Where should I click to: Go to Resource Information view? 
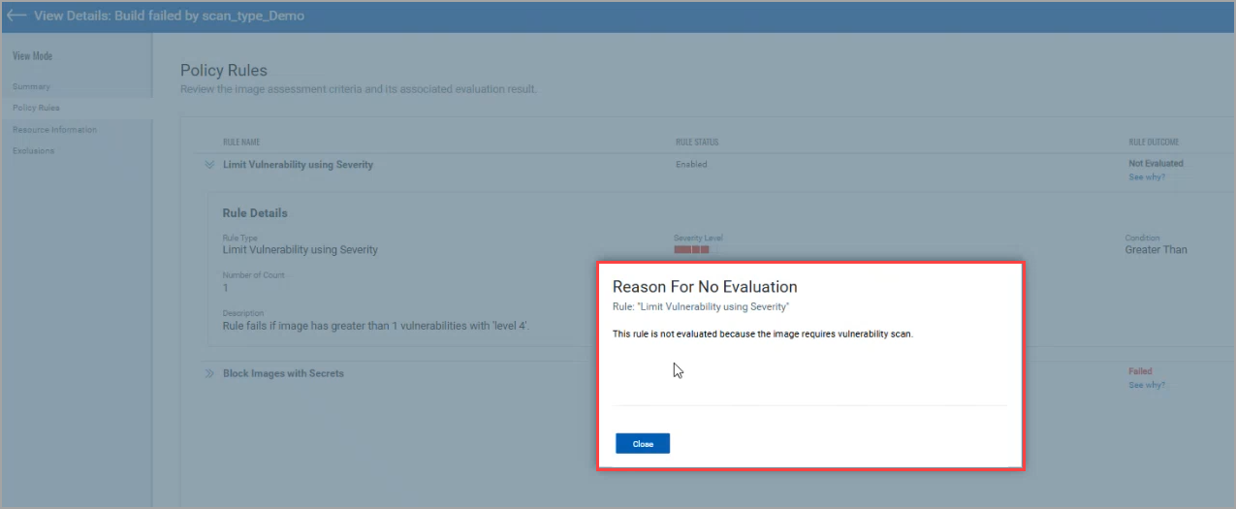click(x=54, y=129)
